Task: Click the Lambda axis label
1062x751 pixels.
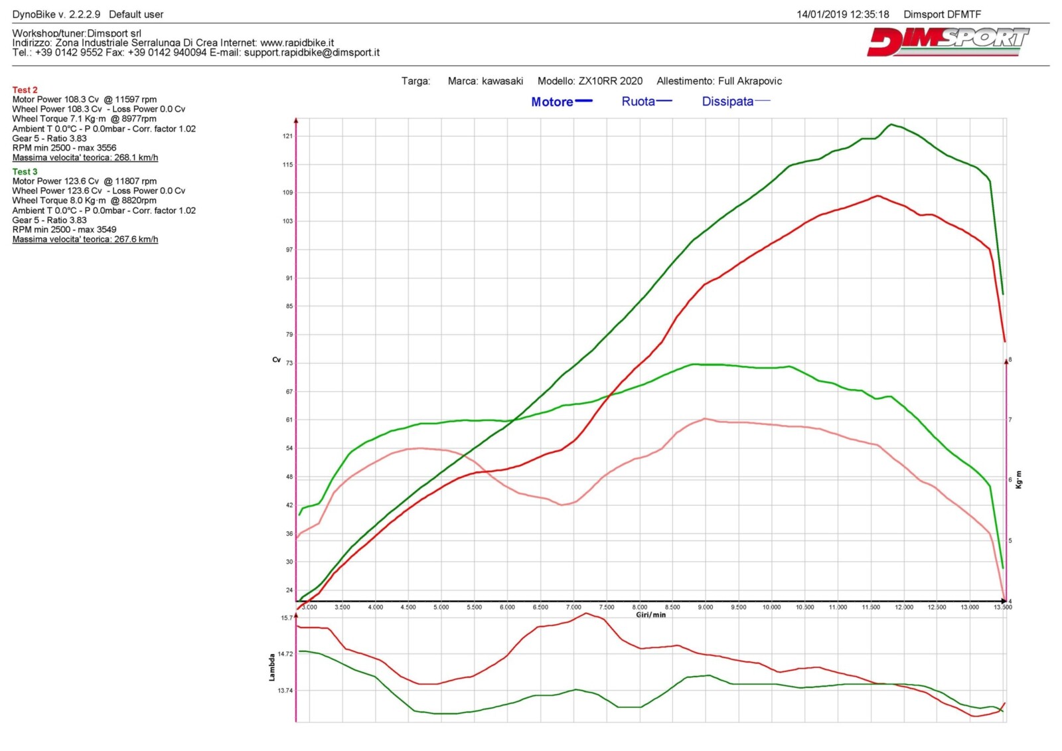Action: click(x=271, y=667)
